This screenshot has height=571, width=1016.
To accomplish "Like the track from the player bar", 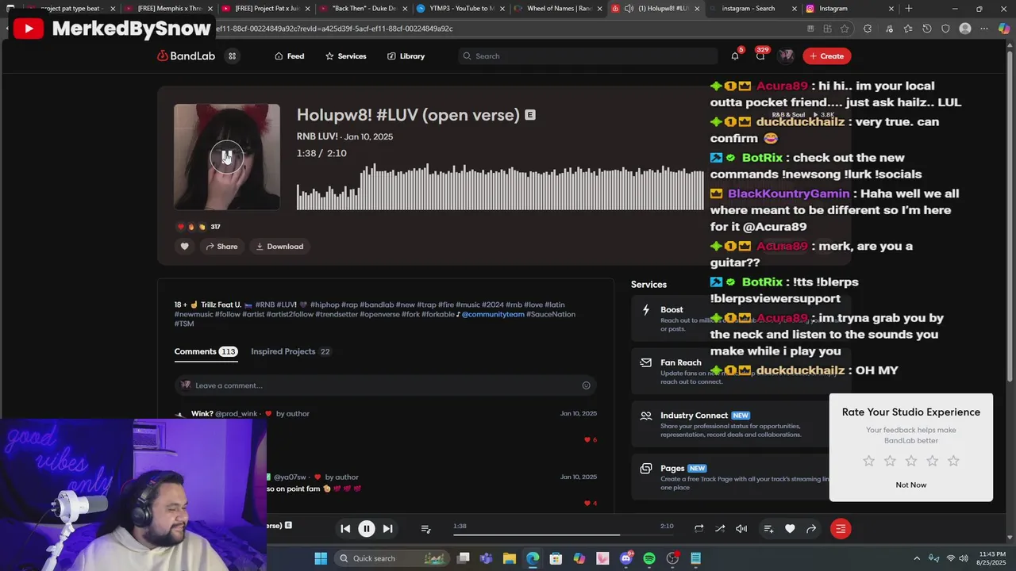I will (790, 528).
